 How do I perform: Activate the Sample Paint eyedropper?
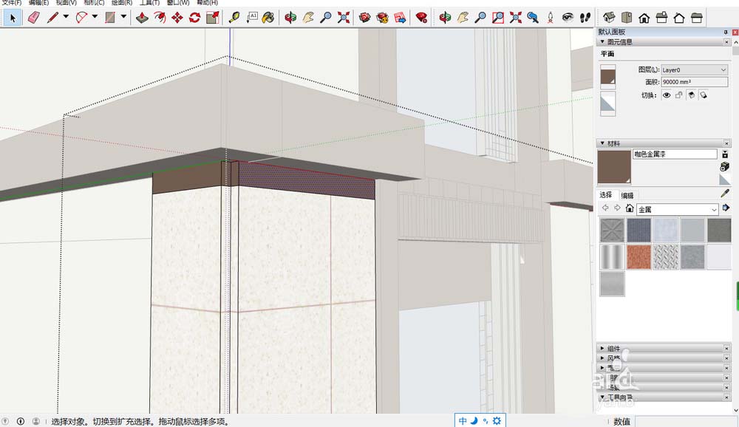pyautogui.click(x=725, y=194)
